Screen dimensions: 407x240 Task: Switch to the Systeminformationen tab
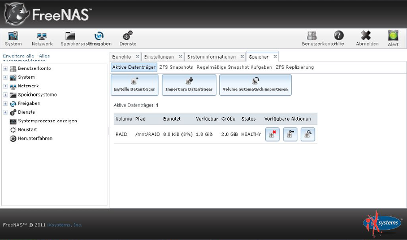click(211, 57)
